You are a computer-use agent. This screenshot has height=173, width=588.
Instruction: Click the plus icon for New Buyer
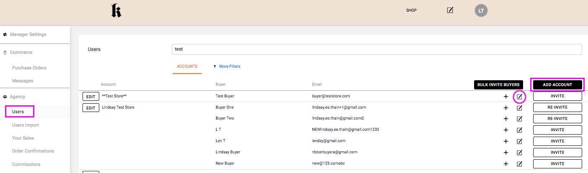click(x=505, y=164)
